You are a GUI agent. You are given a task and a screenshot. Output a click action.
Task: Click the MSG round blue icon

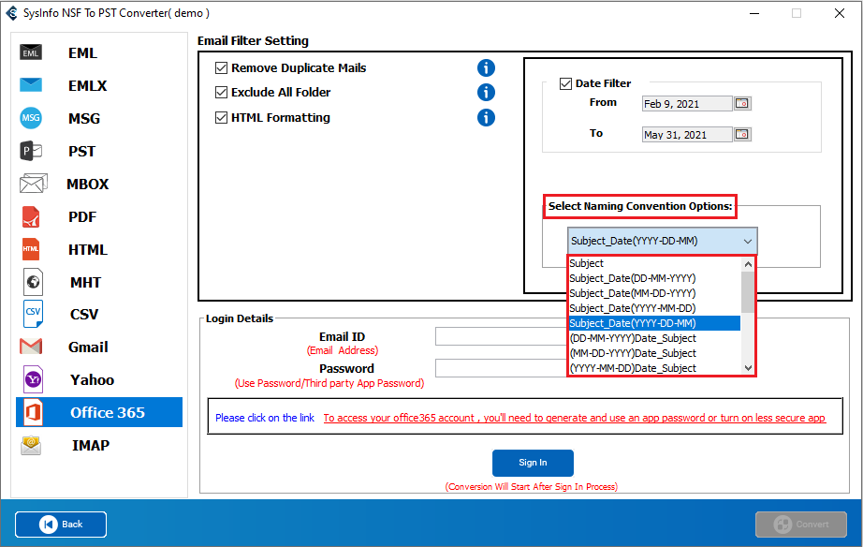pyautogui.click(x=31, y=118)
